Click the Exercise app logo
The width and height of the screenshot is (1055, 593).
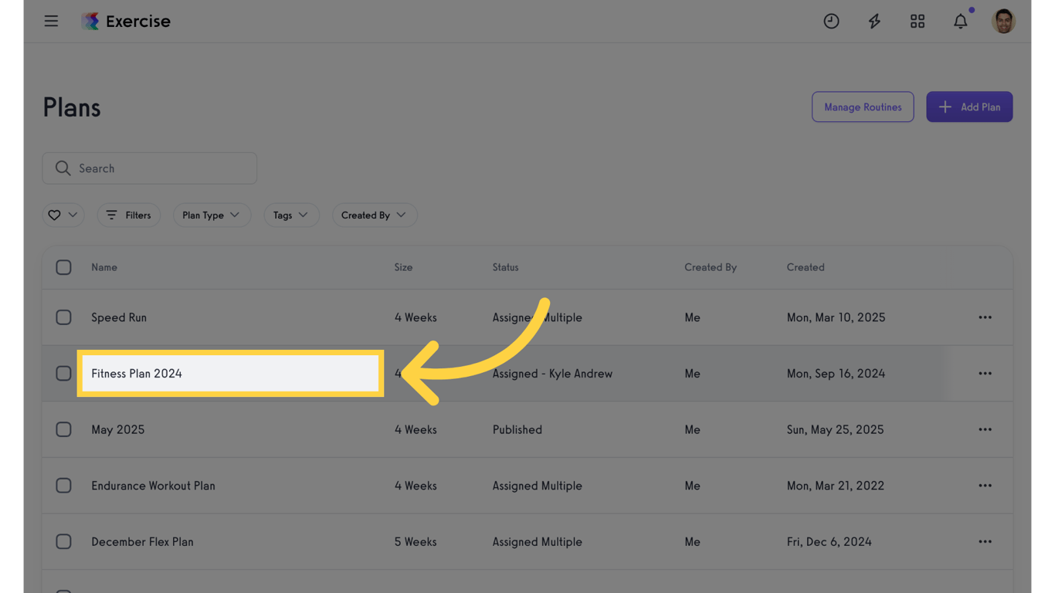pos(90,21)
